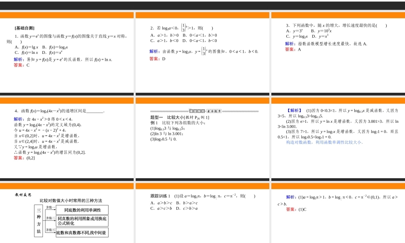This screenshot has height=243, width=405.
Task: Pick option D. 0<a<1, b<0
Action: [199, 40]
